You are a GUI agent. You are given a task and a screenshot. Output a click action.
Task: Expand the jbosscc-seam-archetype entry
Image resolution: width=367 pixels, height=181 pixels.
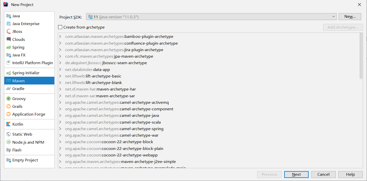coord(60,63)
